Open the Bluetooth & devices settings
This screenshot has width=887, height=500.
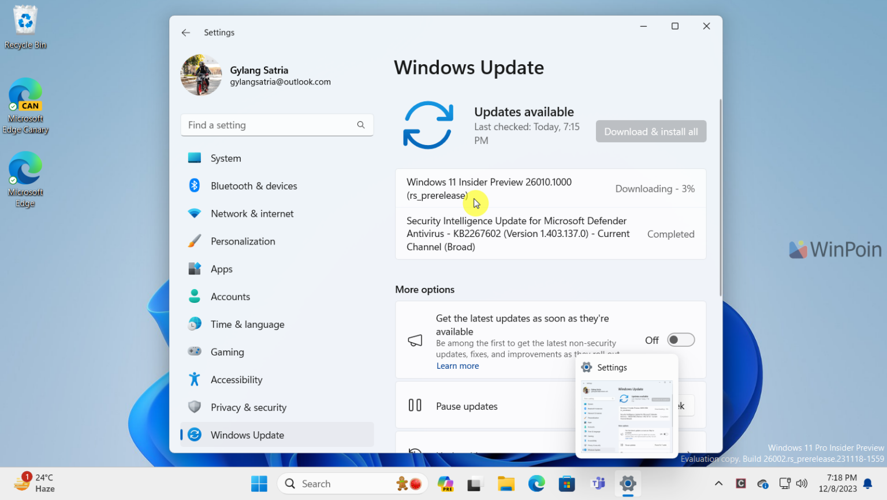coord(254,186)
